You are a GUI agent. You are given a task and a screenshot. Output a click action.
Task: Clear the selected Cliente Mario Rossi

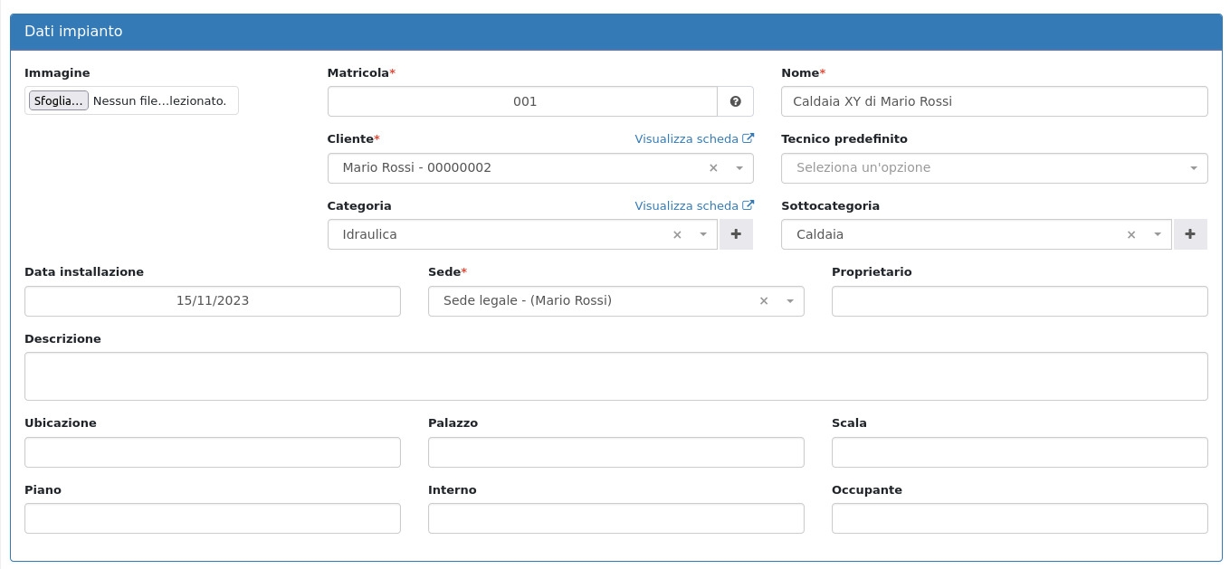(x=713, y=168)
